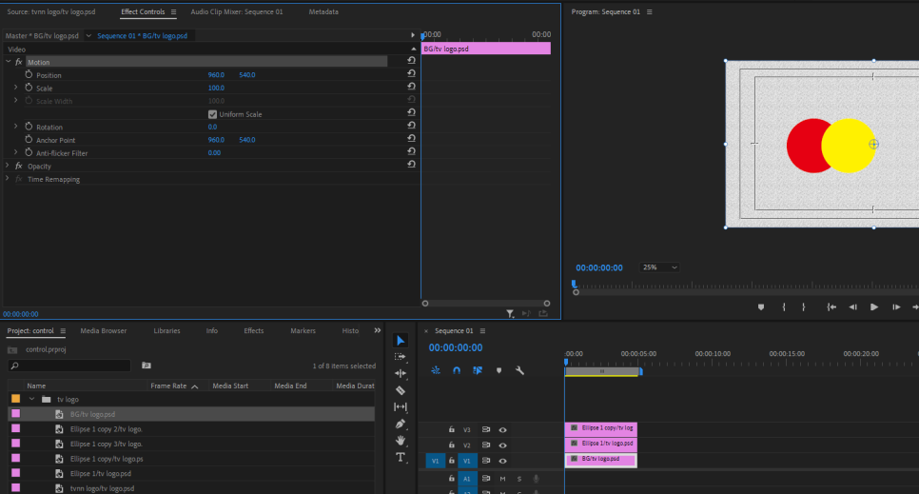Step forward one frame in program monitor
The height and width of the screenshot is (494, 919).
(896, 306)
